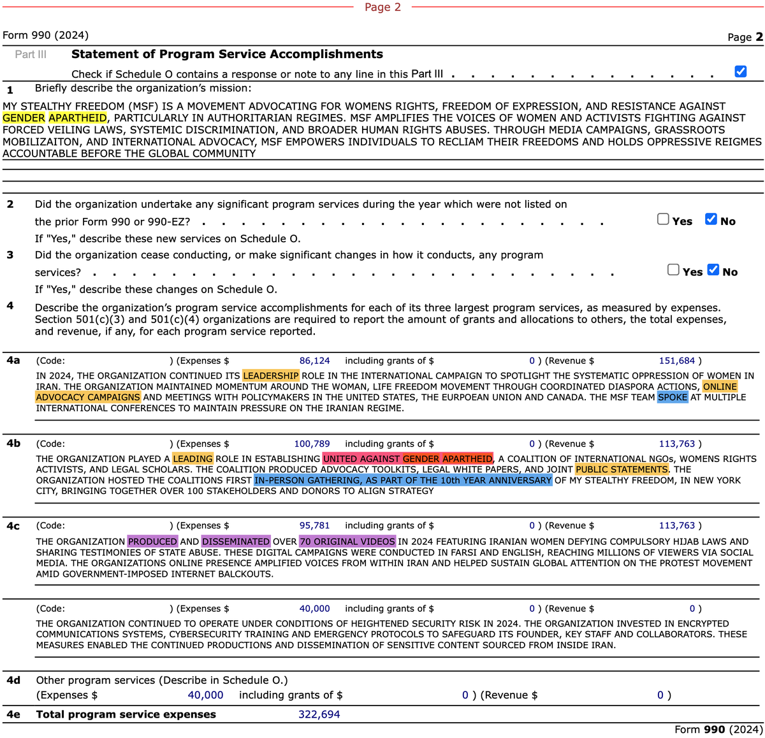Click Statement of Program Service Accomplishments heading

click(x=227, y=54)
